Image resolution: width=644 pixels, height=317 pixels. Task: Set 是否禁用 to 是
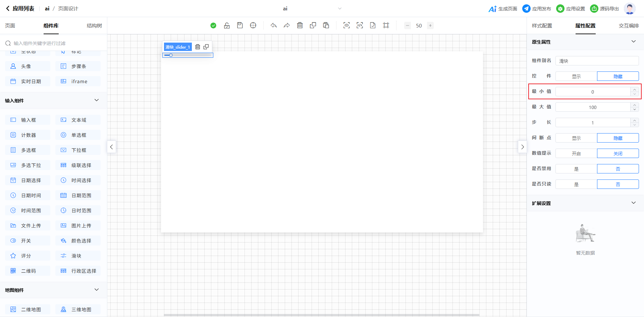click(x=576, y=169)
